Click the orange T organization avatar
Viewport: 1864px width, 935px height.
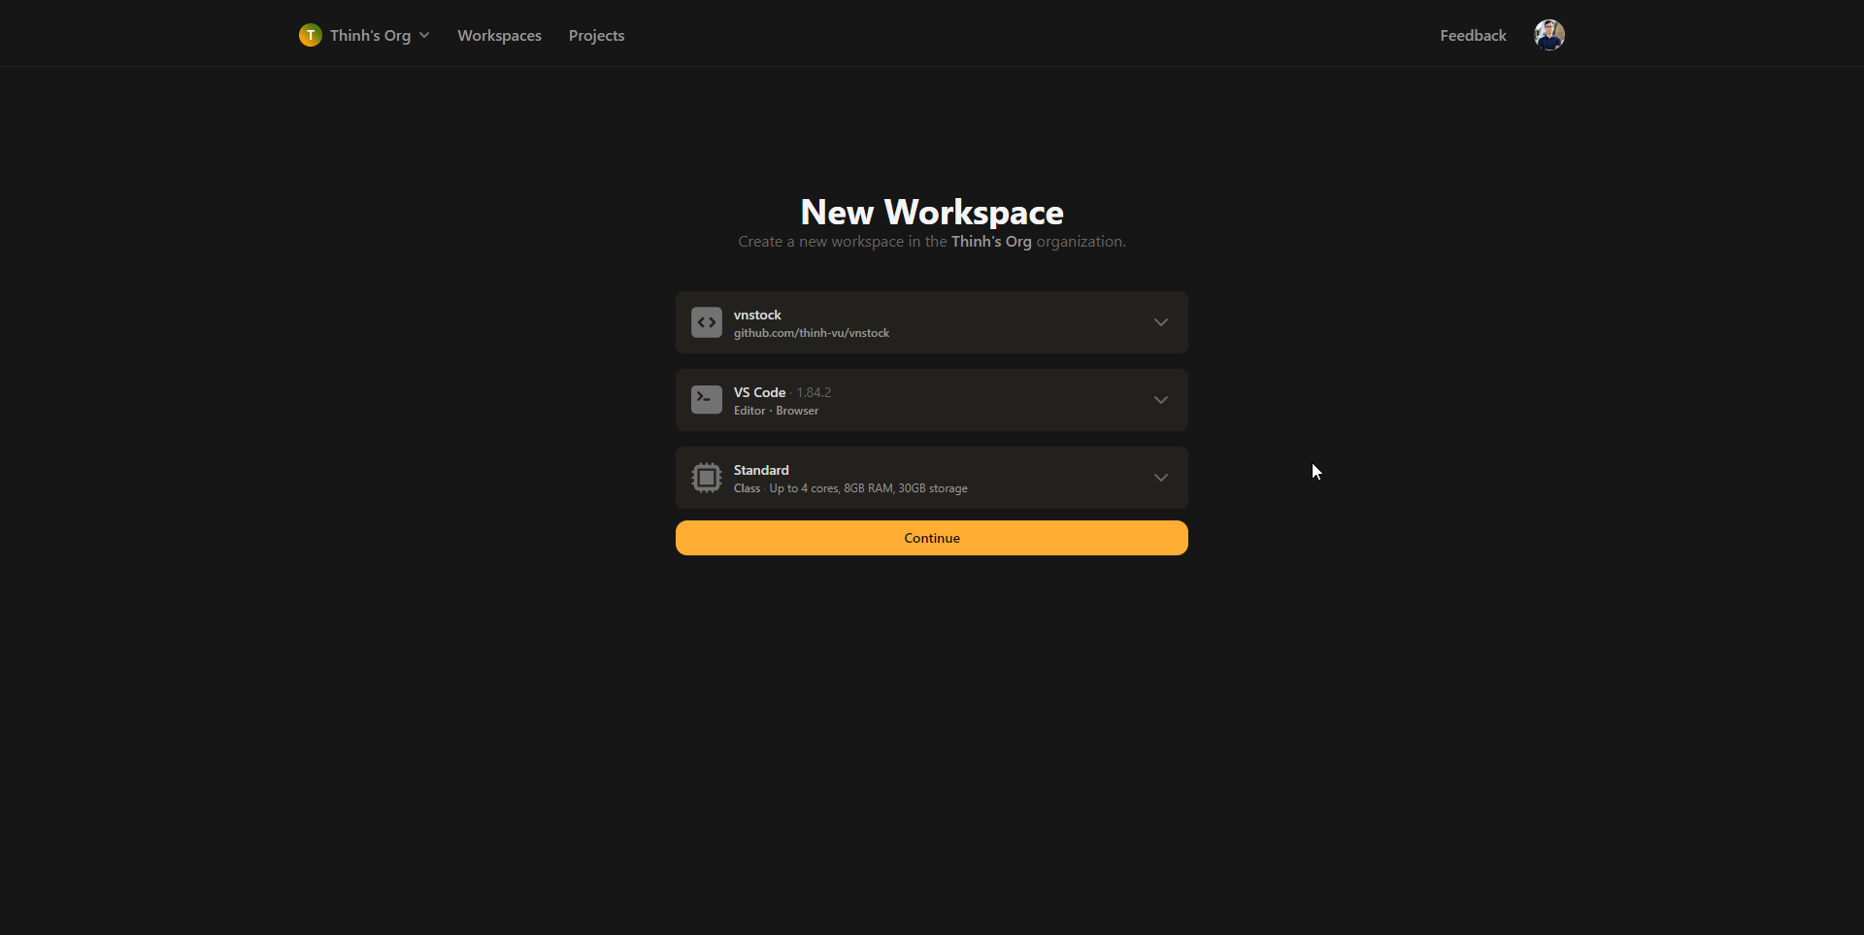310,36
